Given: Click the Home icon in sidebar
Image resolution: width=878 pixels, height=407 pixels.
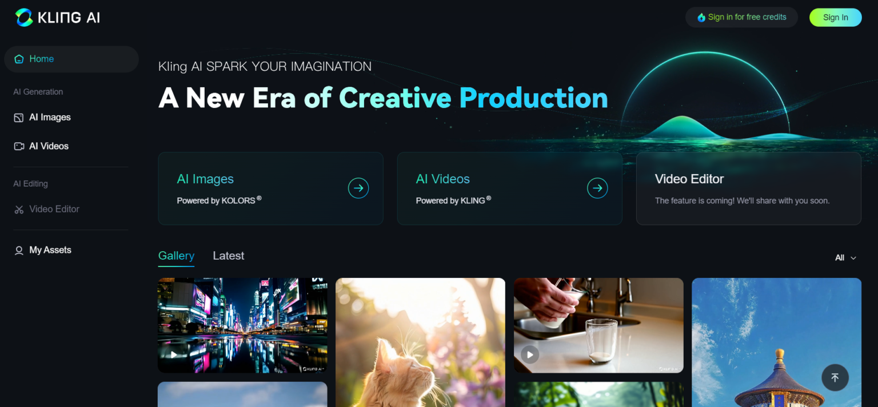Looking at the screenshot, I should pyautogui.click(x=19, y=59).
